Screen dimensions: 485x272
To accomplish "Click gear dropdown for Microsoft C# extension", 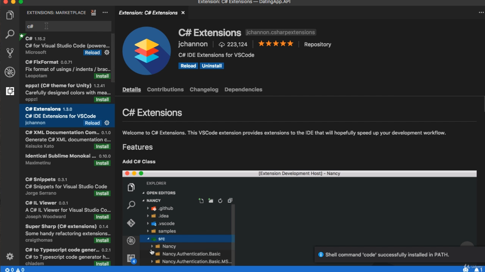I will click(x=107, y=52).
